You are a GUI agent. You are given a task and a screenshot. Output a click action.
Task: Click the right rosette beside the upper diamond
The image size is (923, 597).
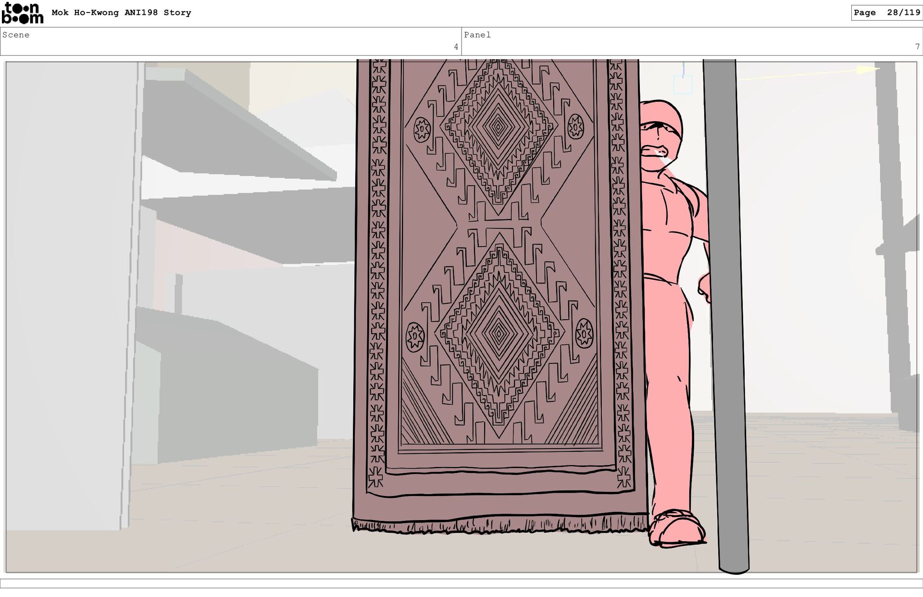pyautogui.click(x=575, y=127)
